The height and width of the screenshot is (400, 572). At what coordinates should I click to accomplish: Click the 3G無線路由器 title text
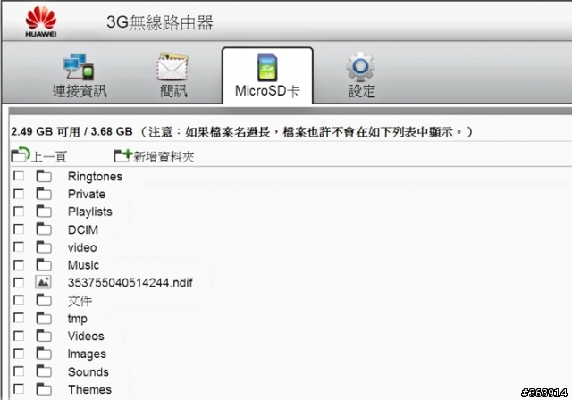(159, 22)
